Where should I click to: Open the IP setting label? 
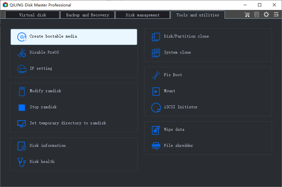tap(41, 68)
